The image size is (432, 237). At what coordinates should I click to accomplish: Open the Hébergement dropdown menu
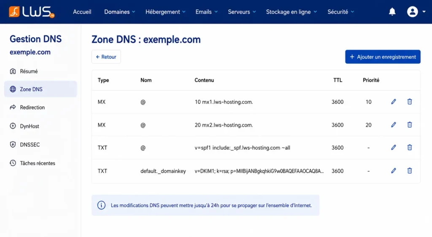point(165,12)
